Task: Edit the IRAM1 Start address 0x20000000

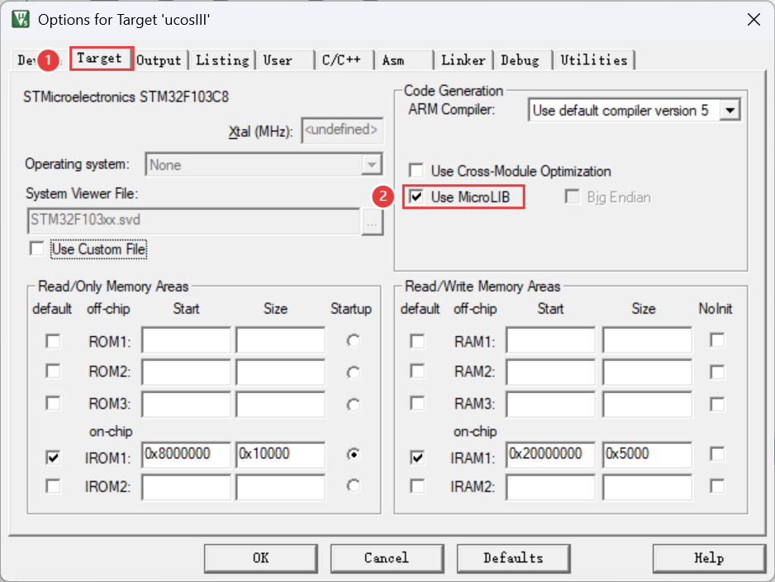Action: [x=550, y=455]
